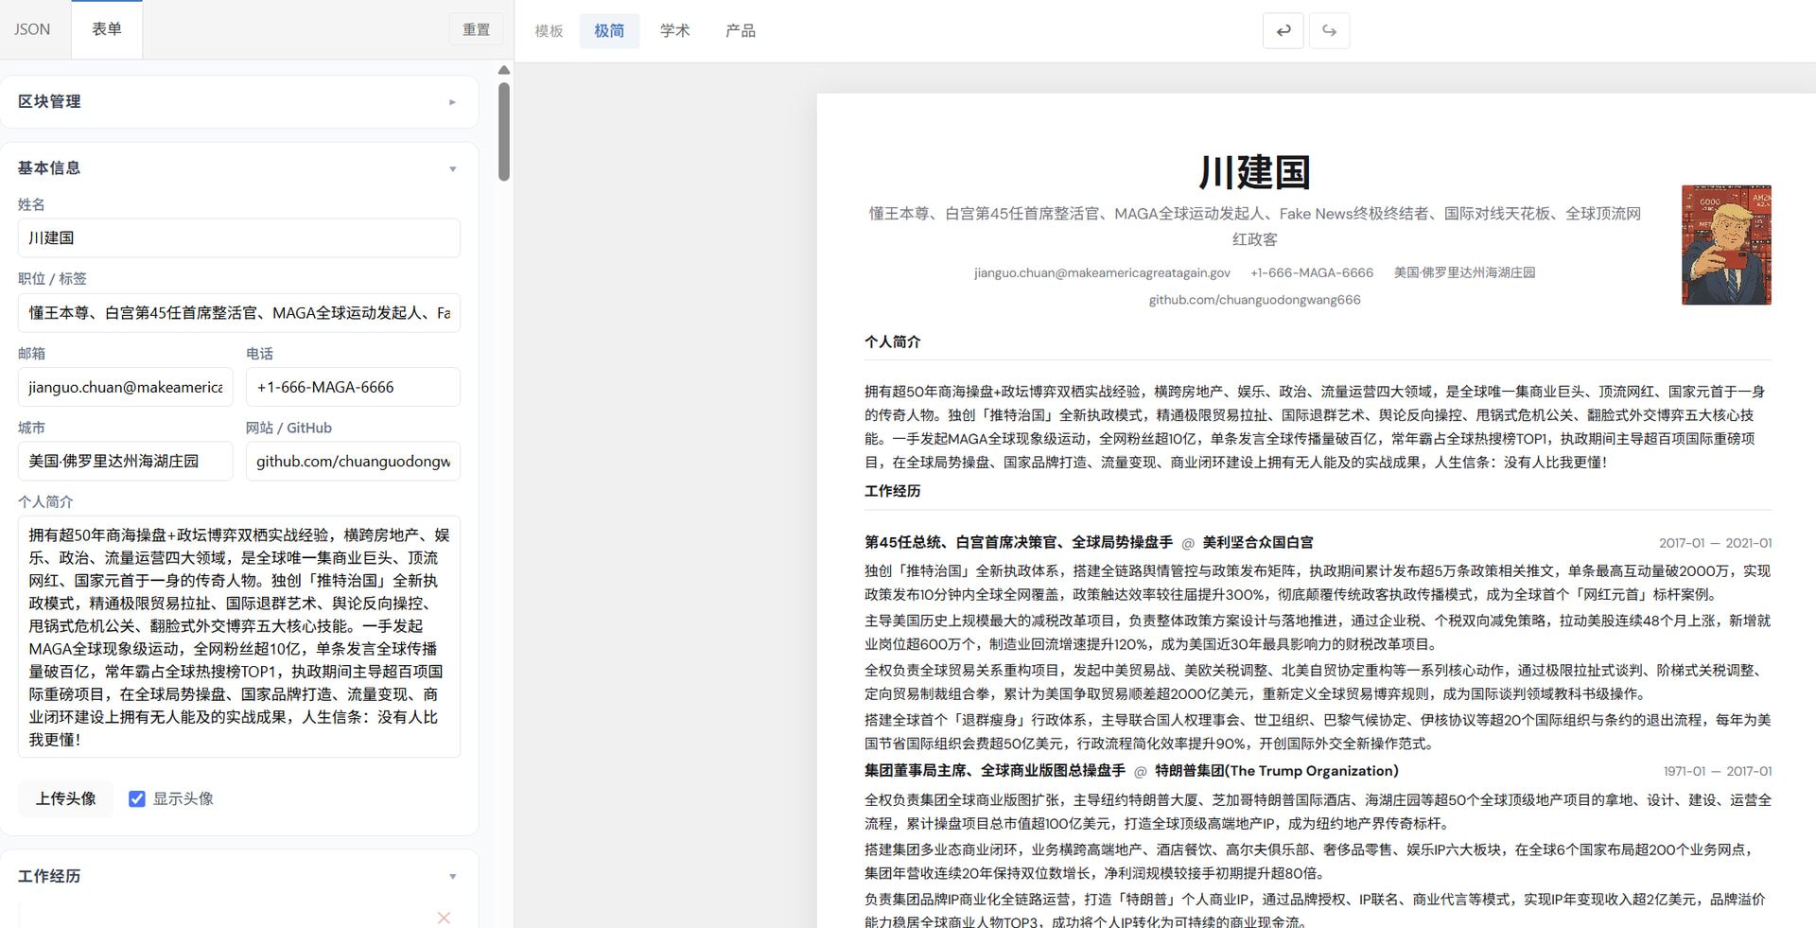Collapse the 基本信息 section
This screenshot has height=928, width=1816.
(x=452, y=169)
